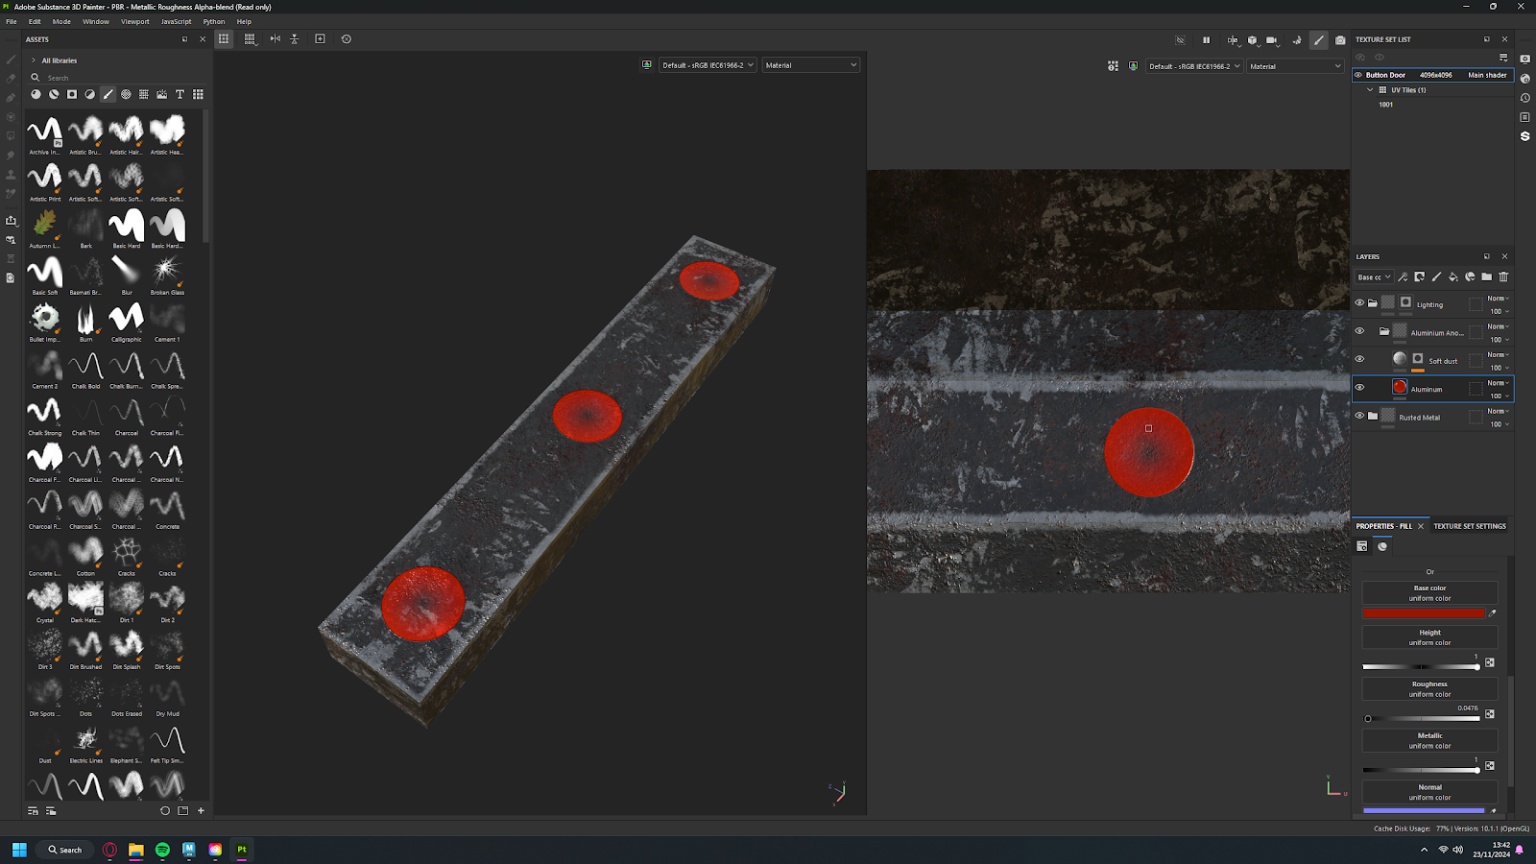Open the Edit menu
Screen dimensions: 1536x864
click(x=35, y=21)
